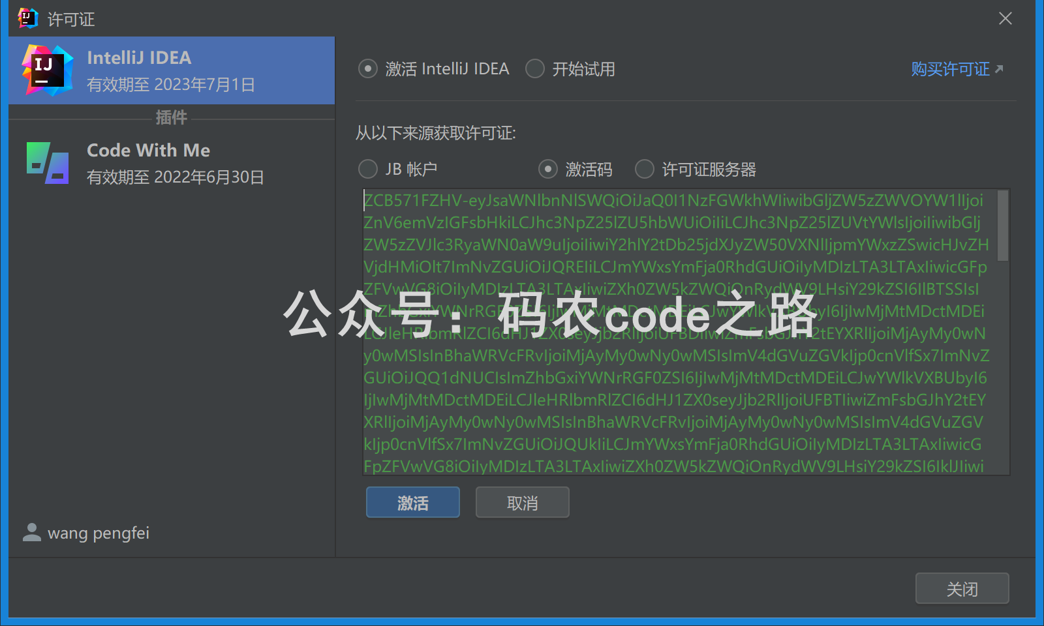Click the activation code vertical scrollbar thumb

(1003, 226)
